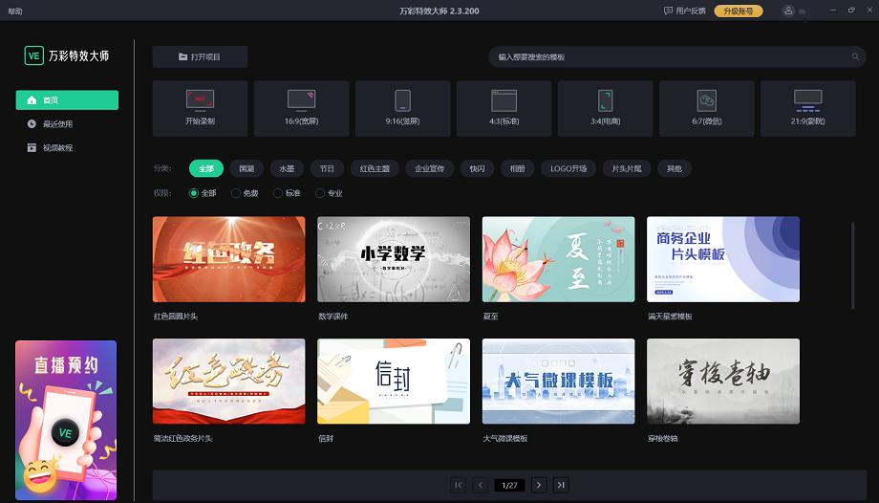Filter by 其他 category tag
The width and height of the screenshot is (879, 503).
(x=675, y=168)
